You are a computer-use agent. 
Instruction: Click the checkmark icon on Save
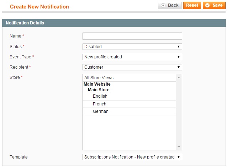pos(207,5)
